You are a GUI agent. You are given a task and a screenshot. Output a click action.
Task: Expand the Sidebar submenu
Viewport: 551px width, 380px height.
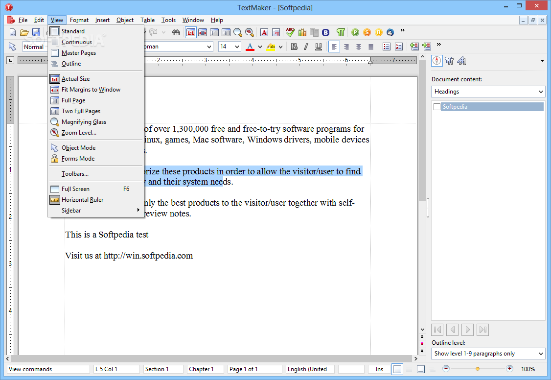point(96,211)
